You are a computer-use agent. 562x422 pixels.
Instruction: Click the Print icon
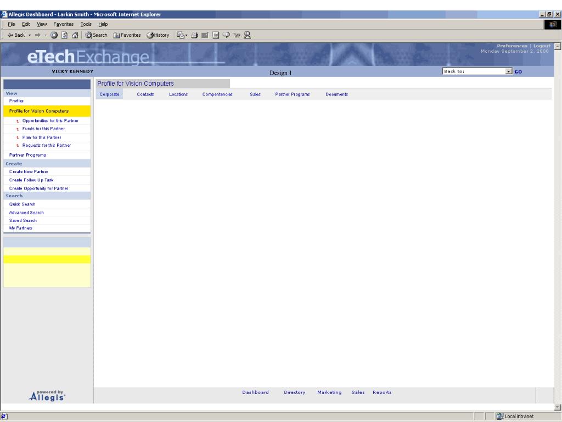(194, 35)
